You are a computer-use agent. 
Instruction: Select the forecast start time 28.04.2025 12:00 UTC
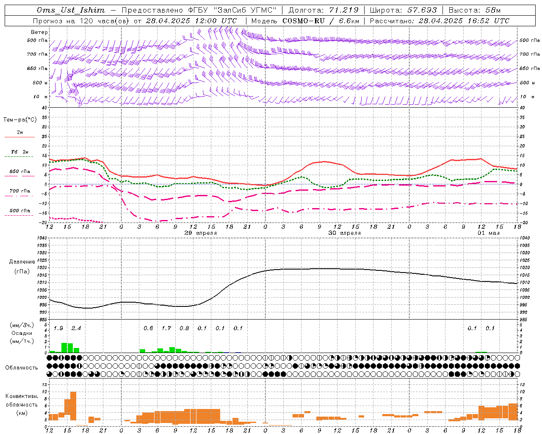(191, 21)
